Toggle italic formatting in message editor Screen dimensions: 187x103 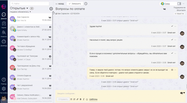coord(84,99)
